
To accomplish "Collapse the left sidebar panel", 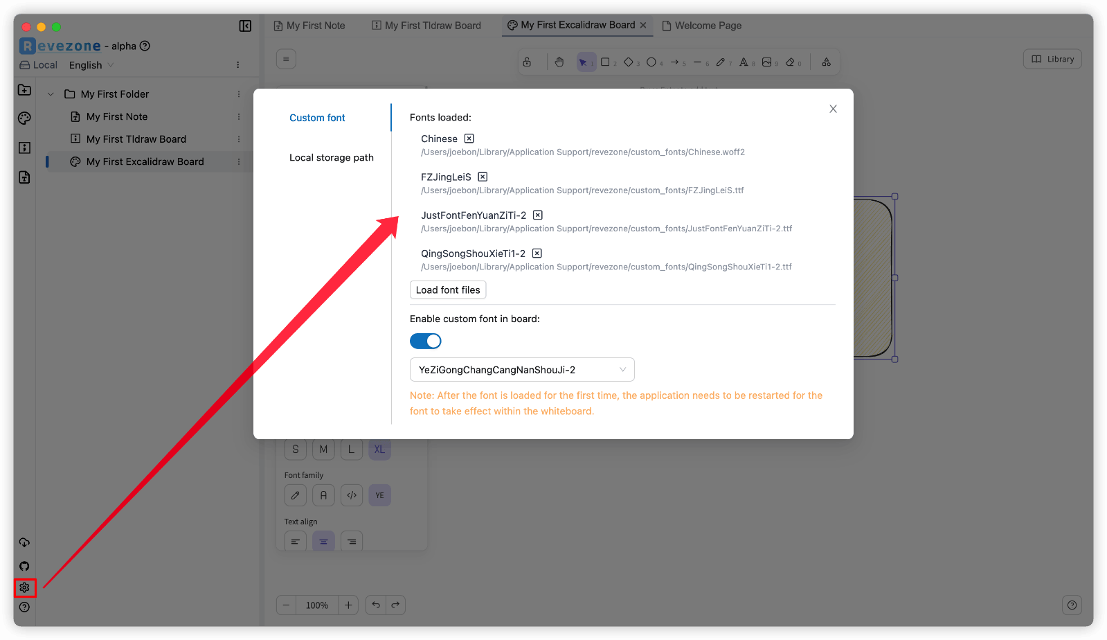I will click(245, 26).
